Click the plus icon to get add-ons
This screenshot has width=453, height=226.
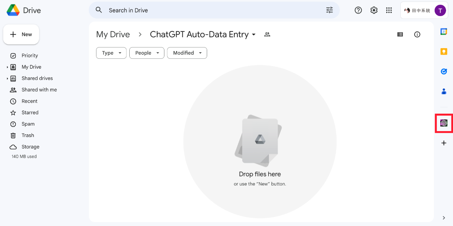(444, 143)
